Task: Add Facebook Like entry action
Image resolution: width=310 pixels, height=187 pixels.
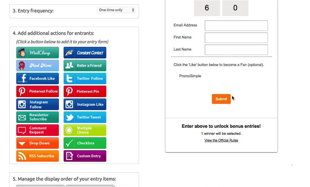Action: pyautogui.click(x=38, y=79)
